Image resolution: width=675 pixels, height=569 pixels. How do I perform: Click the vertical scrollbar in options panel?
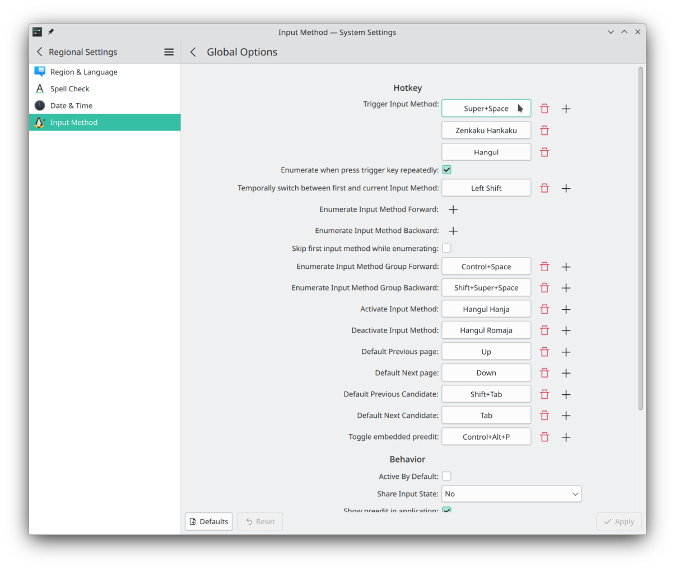click(x=640, y=238)
